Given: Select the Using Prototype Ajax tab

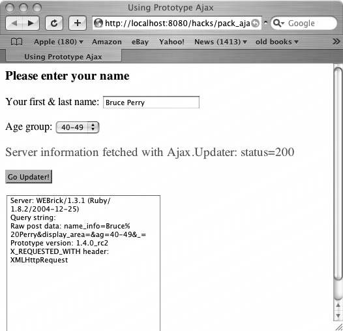Looking at the screenshot, I should [63, 57].
